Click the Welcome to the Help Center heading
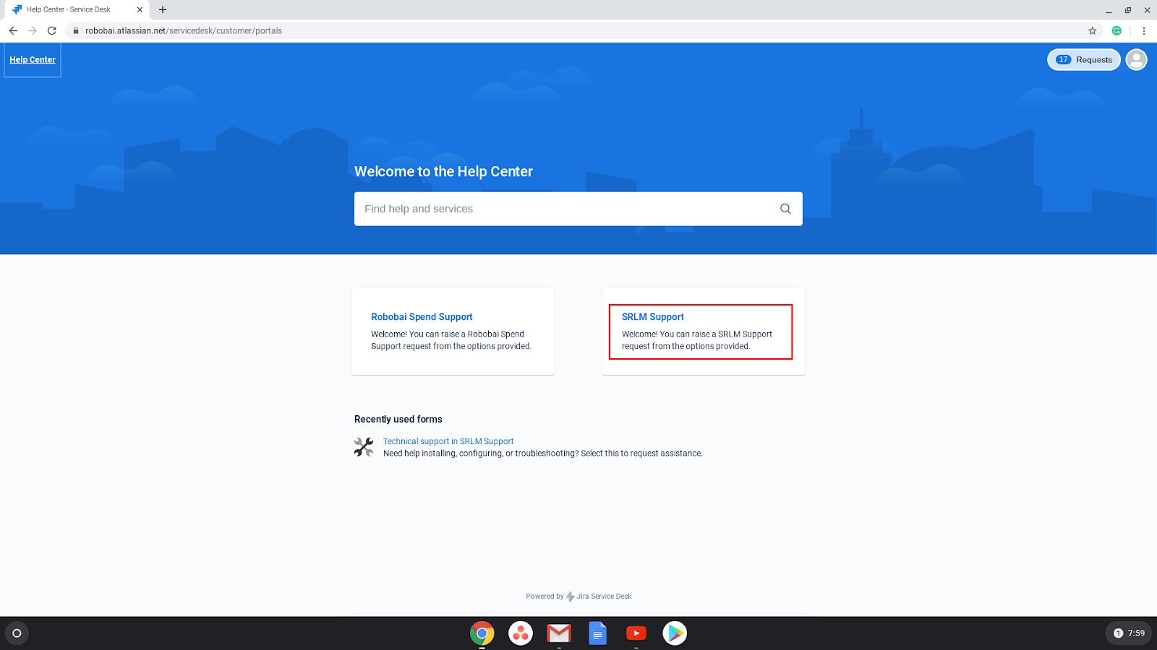This screenshot has width=1157, height=650. pyautogui.click(x=443, y=172)
